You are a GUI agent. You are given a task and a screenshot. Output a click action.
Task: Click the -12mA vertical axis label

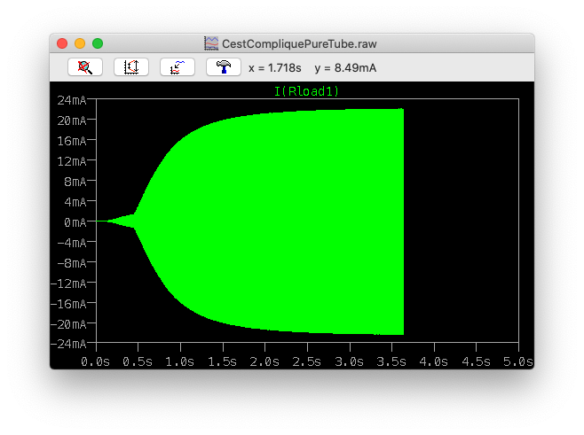pyautogui.click(x=68, y=284)
